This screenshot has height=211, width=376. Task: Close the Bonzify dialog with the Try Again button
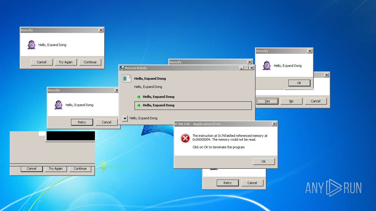point(101,30)
